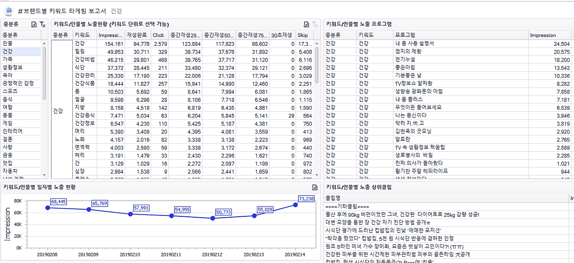574x263 pixels.
Task: Select 음식 in the 중분류 list
Action: pos(21,99)
